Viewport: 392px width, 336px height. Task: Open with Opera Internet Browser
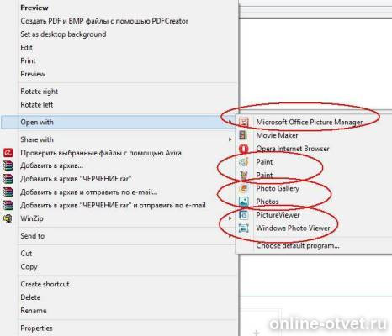pos(293,149)
